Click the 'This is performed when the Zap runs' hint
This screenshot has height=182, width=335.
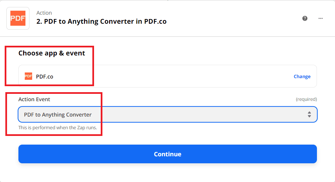pyautogui.click(x=58, y=128)
